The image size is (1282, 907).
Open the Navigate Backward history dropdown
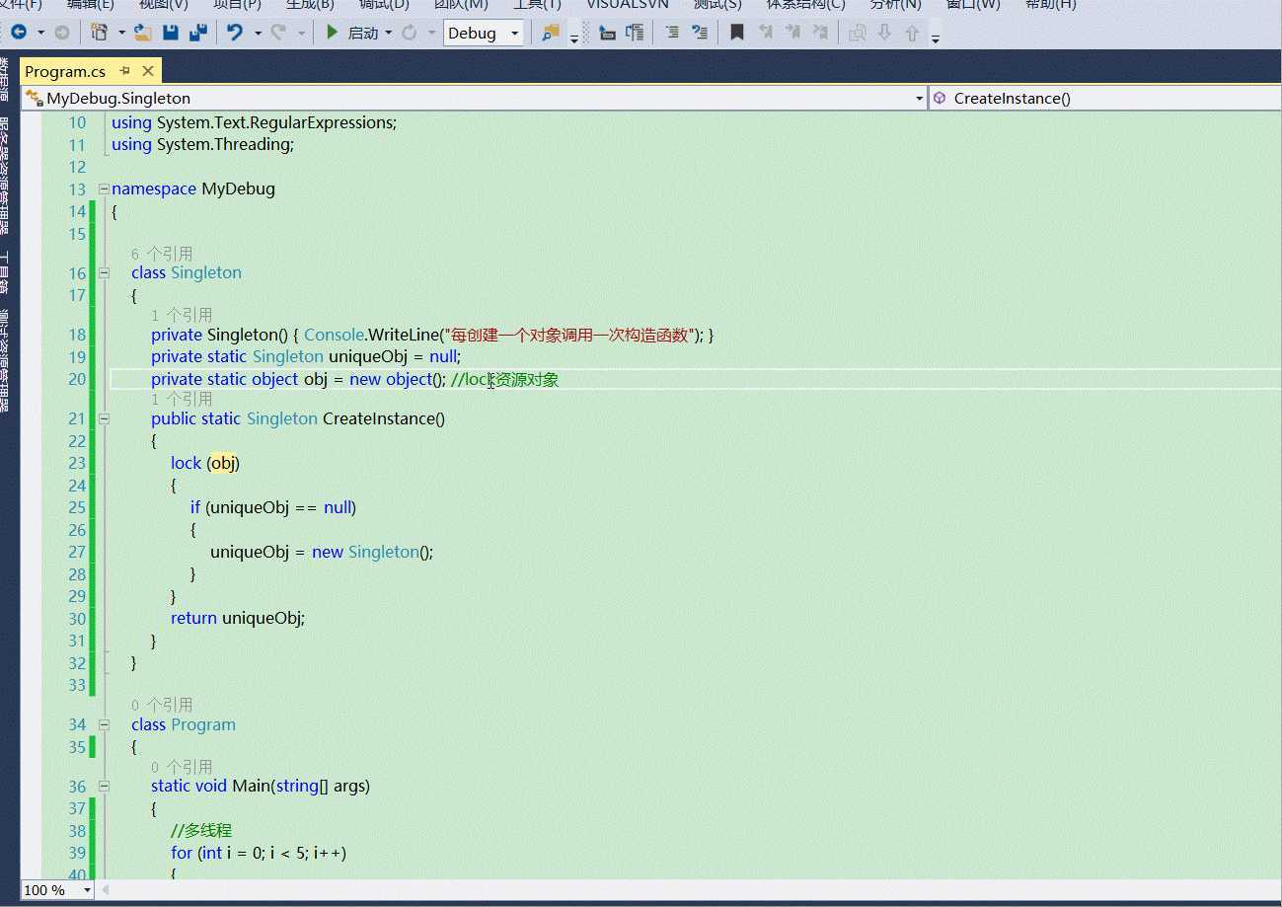pos(40,33)
